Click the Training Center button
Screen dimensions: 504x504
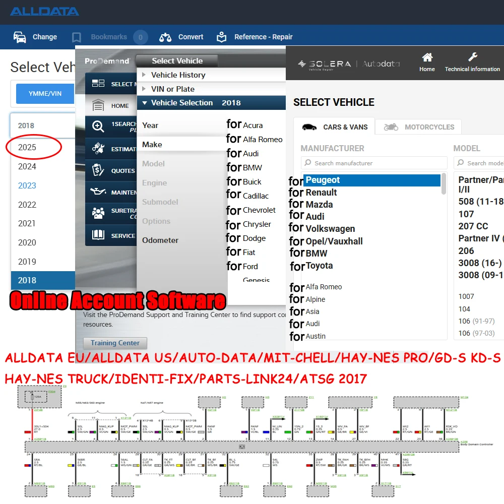(x=115, y=343)
